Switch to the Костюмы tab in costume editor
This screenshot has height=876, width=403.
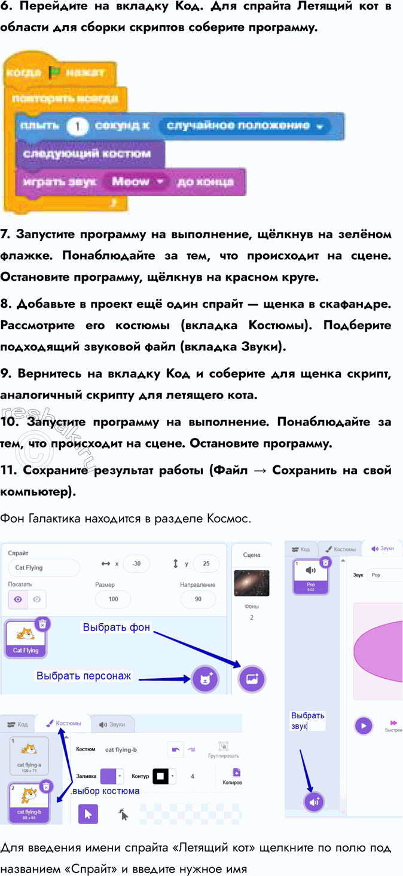[64, 724]
